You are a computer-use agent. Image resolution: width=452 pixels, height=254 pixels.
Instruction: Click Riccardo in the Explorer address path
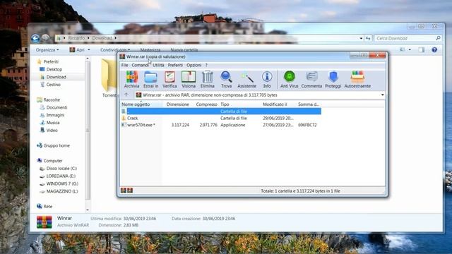pos(76,38)
